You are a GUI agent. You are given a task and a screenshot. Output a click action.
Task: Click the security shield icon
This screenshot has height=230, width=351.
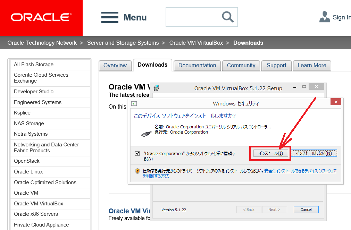137,171
